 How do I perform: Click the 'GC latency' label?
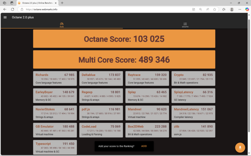[x=180, y=100]
